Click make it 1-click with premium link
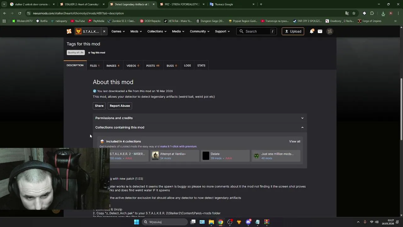Screen dimensions: 403x227 coord(178,146)
